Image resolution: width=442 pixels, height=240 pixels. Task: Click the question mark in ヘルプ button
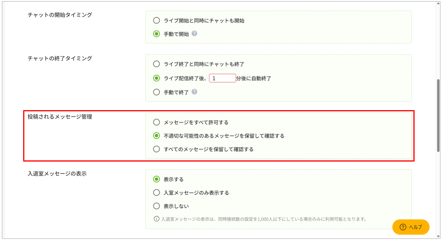tap(403, 227)
